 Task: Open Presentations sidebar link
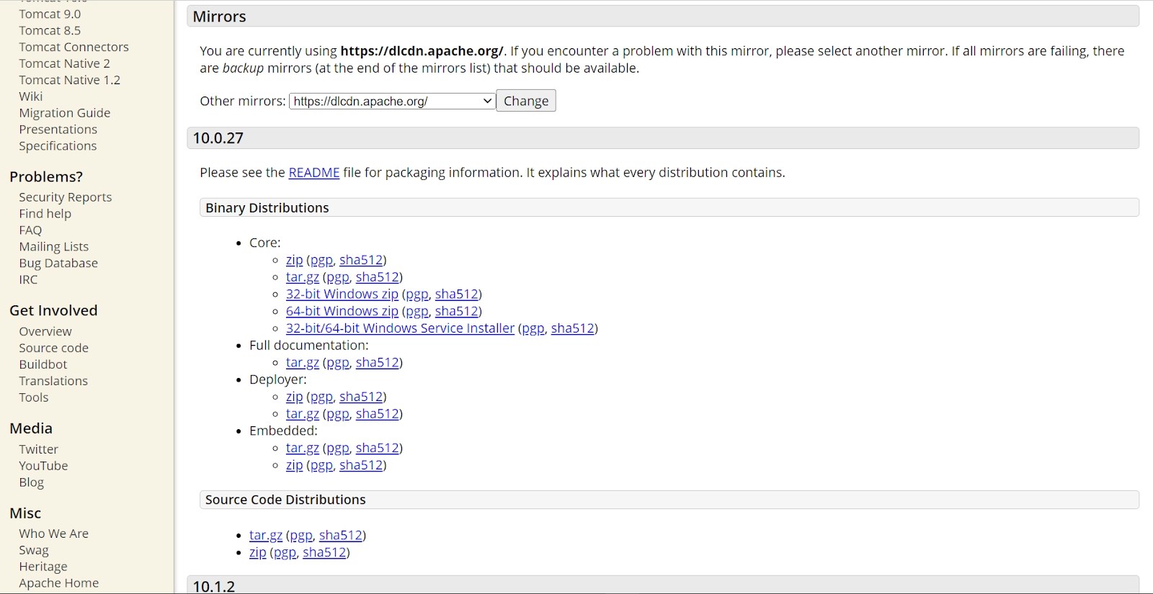pyautogui.click(x=58, y=130)
